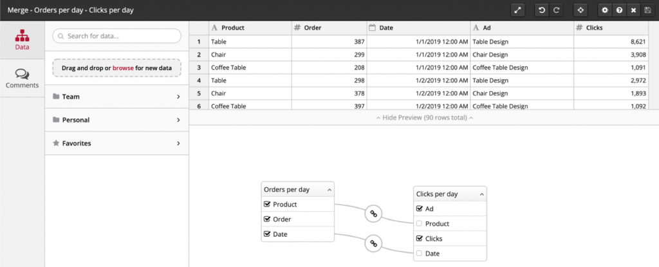Click the 378 order cell
Screen dimensions: 659x267
(329, 93)
